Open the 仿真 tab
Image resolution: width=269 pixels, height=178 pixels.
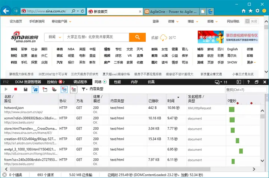coord(151,82)
